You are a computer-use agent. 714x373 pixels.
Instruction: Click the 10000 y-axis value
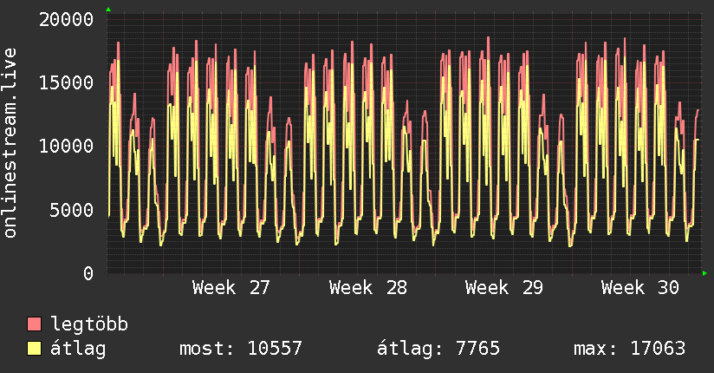coord(67,147)
